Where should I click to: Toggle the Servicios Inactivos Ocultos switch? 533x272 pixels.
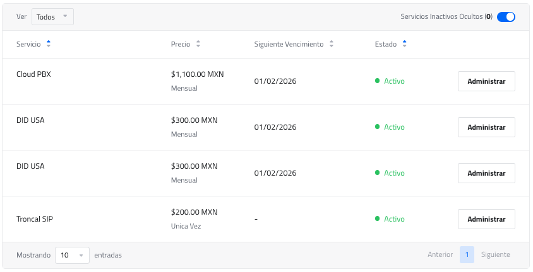[x=506, y=17]
